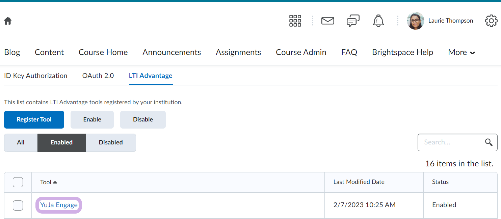501x219 pixels.
Task: Filter the list to Enabled tools
Action: [x=61, y=142]
